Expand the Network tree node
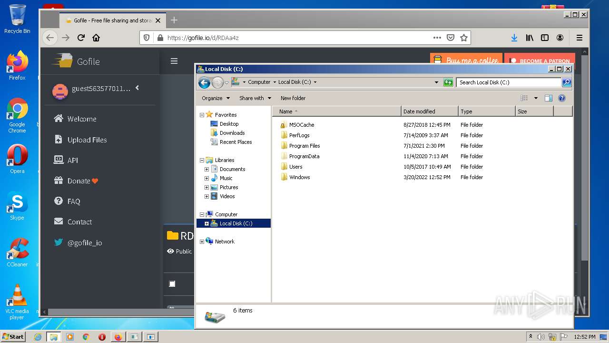 pos(202,242)
